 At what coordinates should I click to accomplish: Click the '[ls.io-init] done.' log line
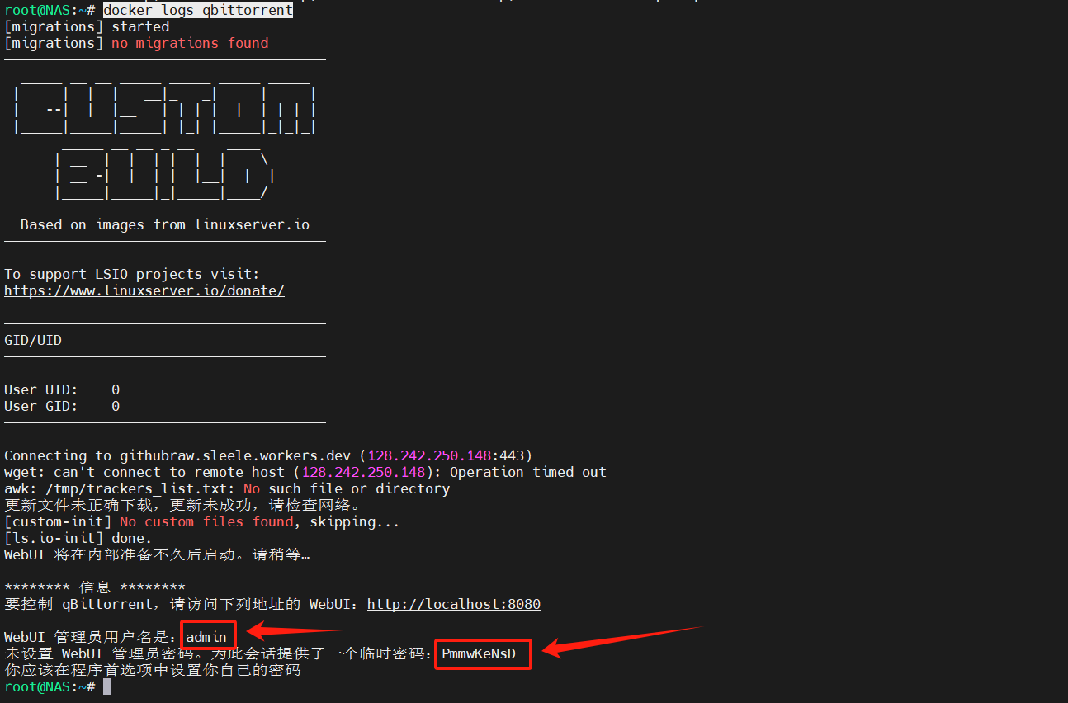point(78,538)
